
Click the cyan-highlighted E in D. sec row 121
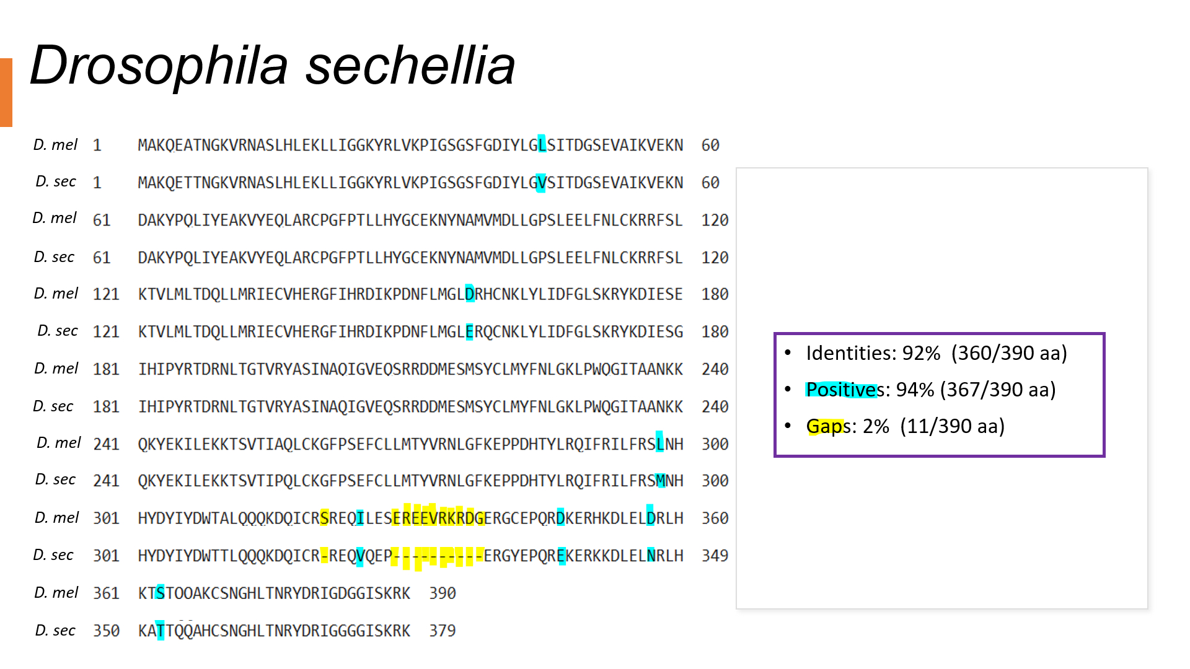point(469,332)
